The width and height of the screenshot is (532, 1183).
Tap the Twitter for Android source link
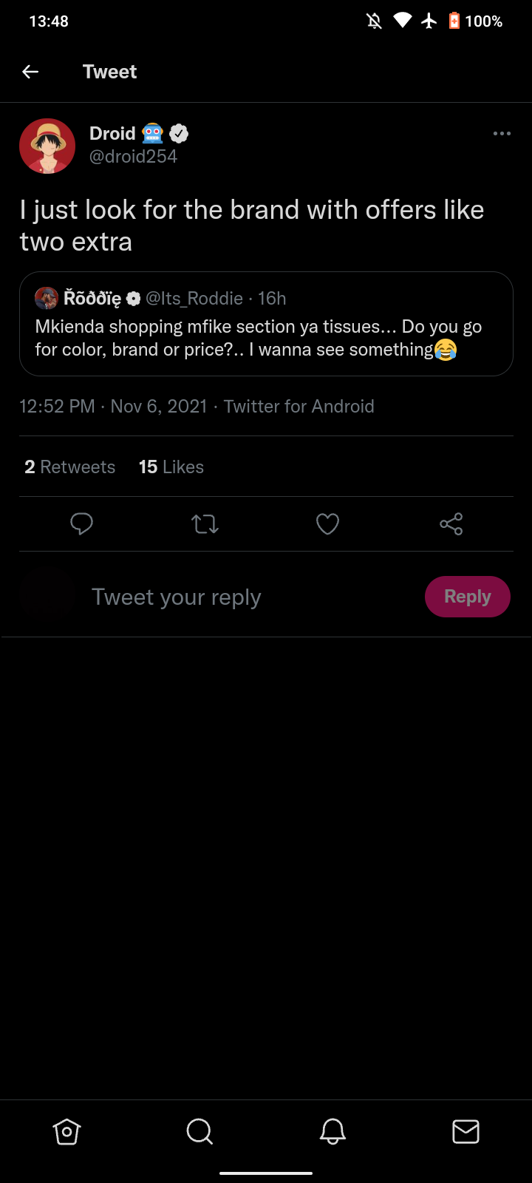(299, 407)
